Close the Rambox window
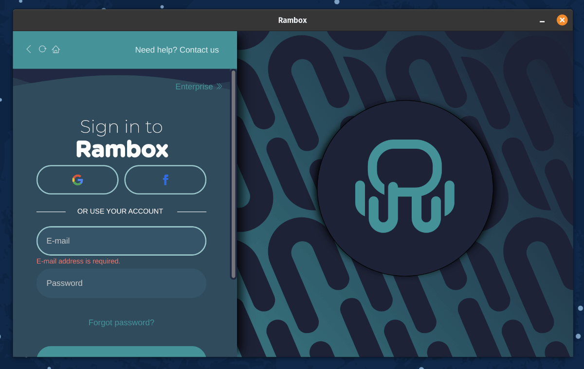584x369 pixels. [x=562, y=20]
